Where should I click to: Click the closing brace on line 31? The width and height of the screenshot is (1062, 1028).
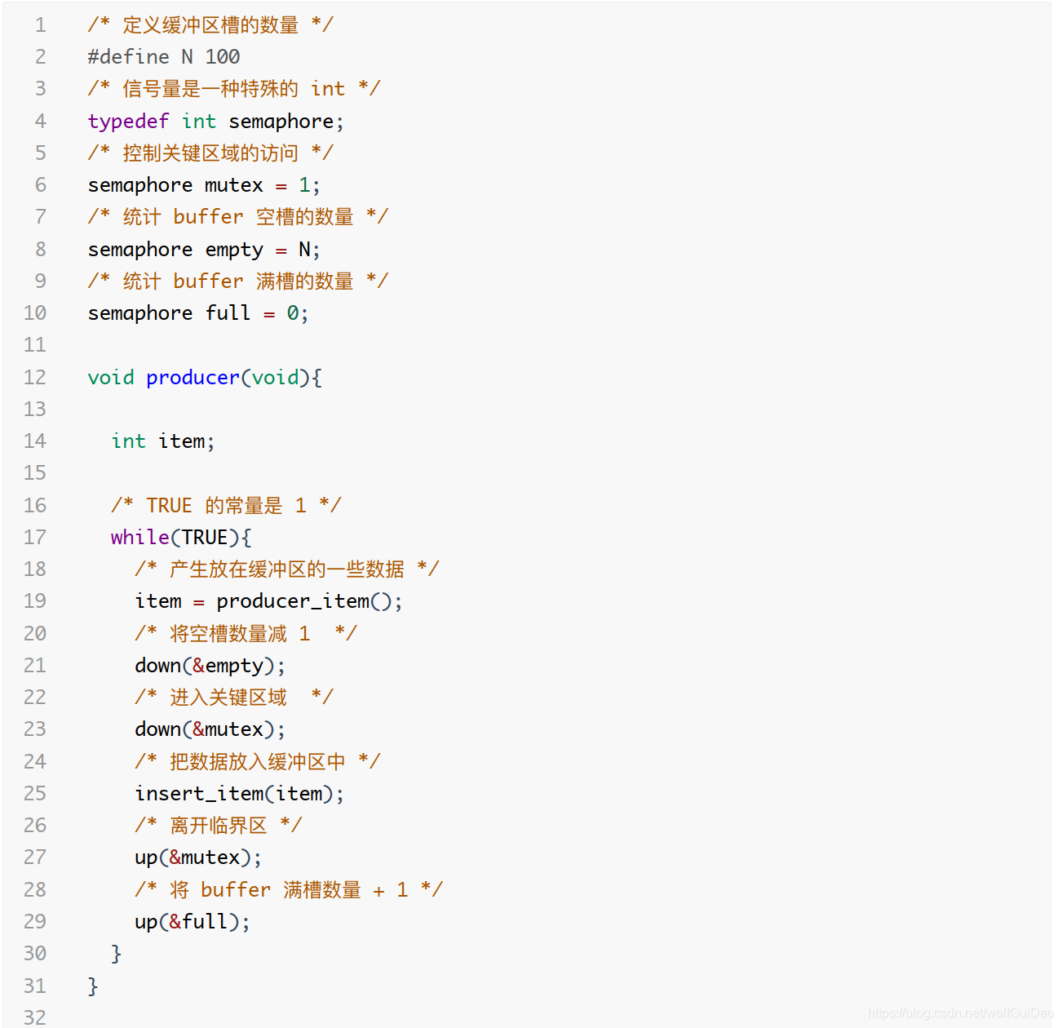point(93,986)
